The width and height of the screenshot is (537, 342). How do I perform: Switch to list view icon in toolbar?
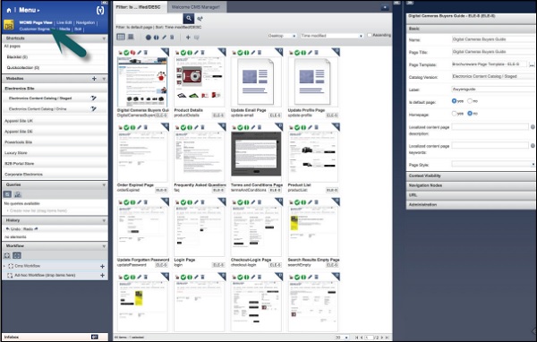pos(131,37)
